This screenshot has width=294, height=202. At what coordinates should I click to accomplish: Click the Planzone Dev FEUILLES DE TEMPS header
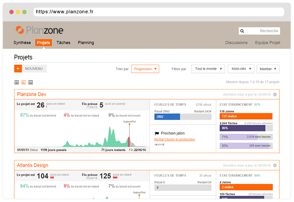click(170, 105)
